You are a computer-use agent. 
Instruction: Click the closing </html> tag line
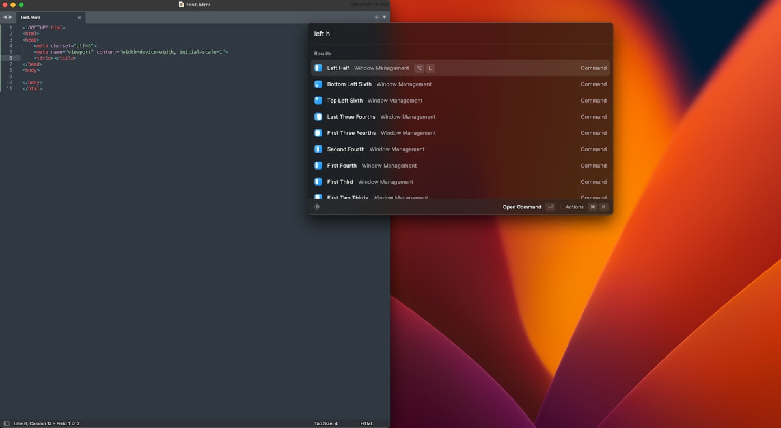(x=32, y=88)
